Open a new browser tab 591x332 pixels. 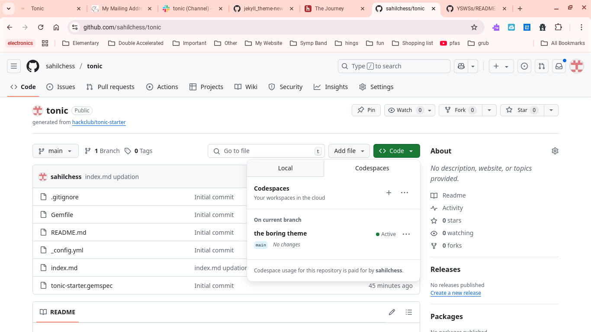tap(520, 9)
